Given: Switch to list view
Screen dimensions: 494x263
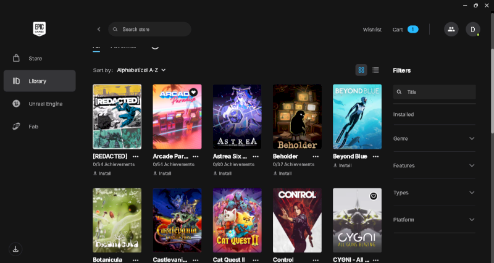Looking at the screenshot, I should click(375, 70).
